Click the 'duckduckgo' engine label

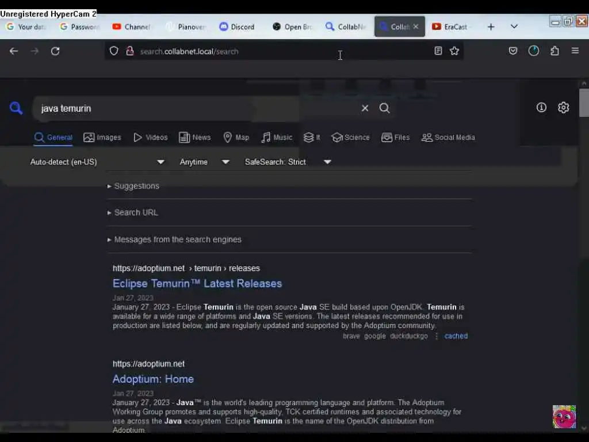(409, 336)
